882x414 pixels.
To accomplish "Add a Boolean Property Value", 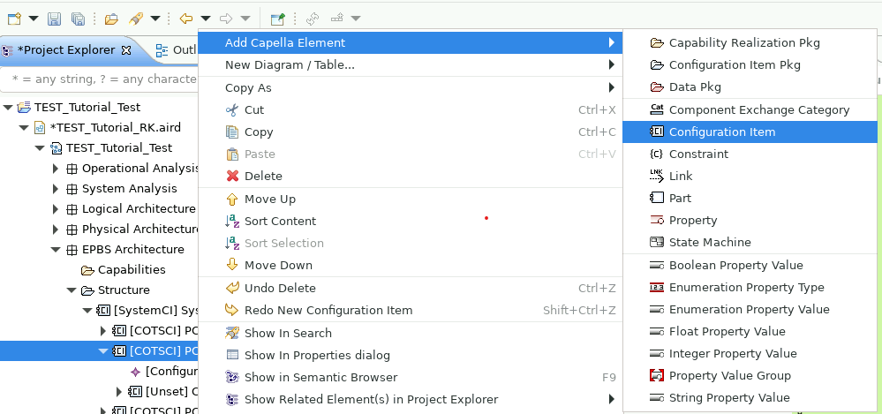I will (750, 265).
